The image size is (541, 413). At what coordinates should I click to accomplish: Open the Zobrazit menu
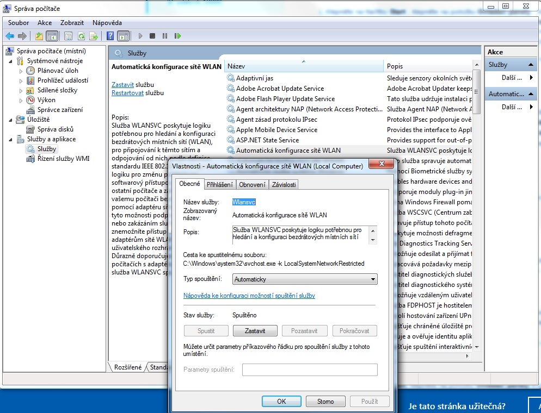[72, 23]
